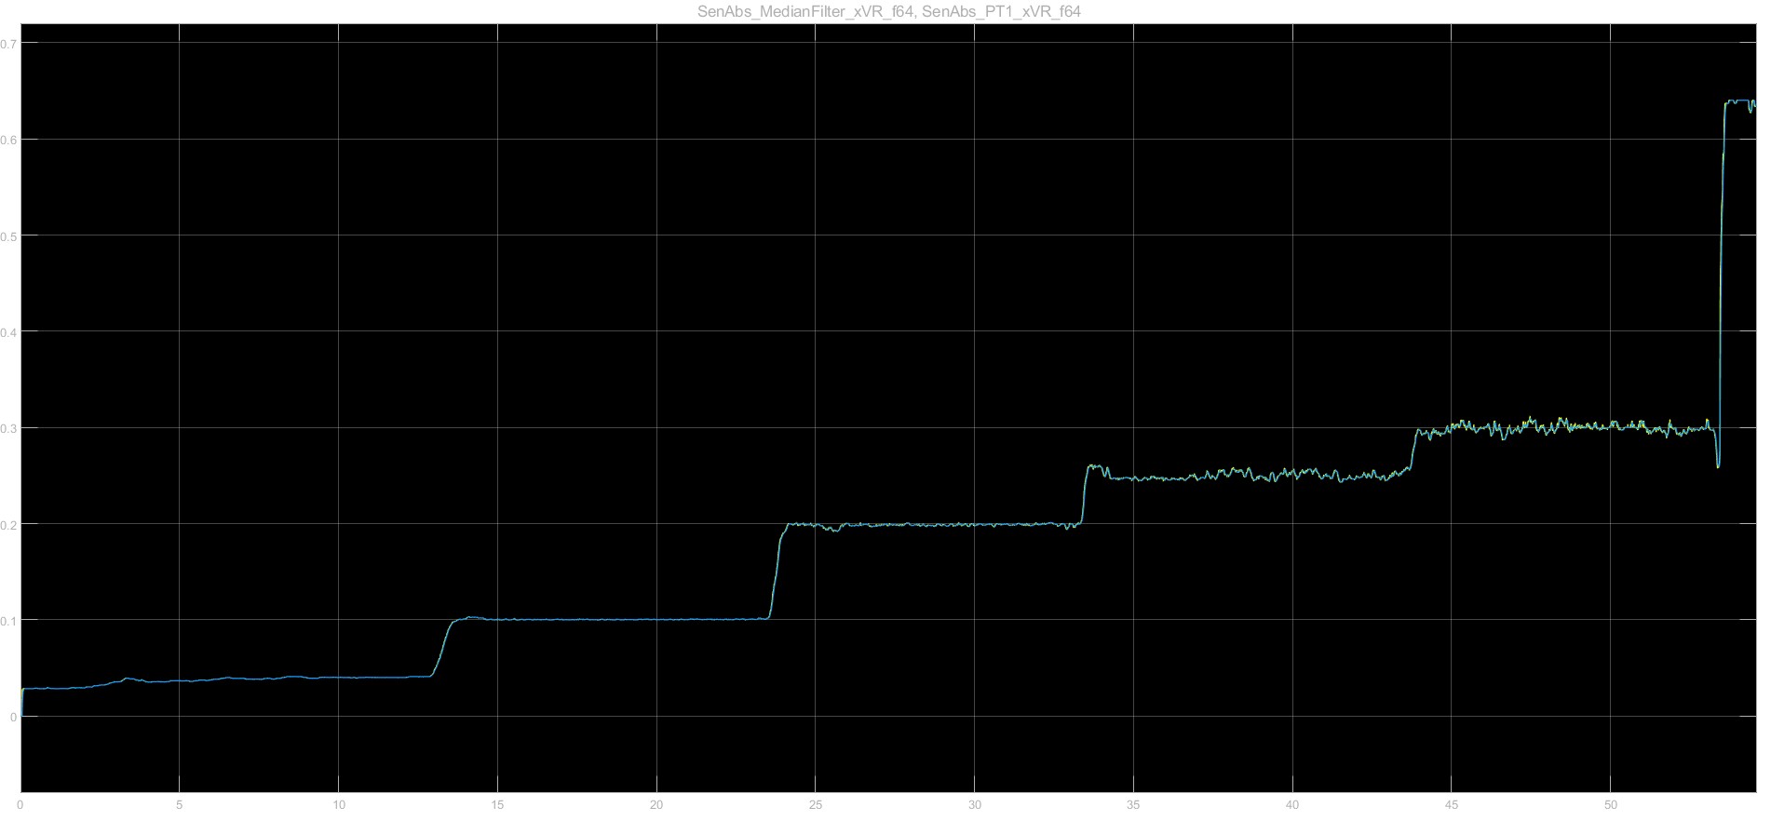Click the x-axis tick label 35

[x=1134, y=804]
